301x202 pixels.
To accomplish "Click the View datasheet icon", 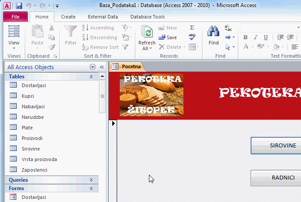I will point(14,31).
